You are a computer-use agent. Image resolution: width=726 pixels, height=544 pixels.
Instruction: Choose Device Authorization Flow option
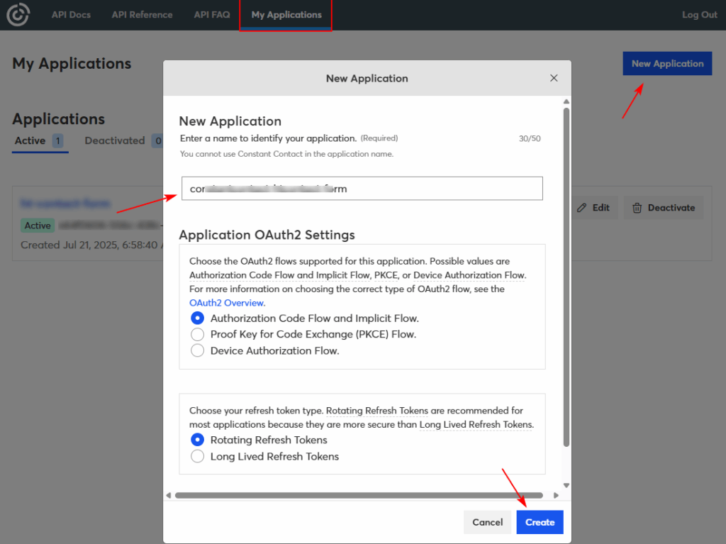coord(198,350)
